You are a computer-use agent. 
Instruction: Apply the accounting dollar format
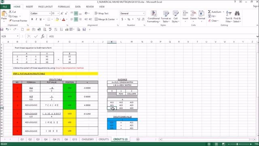[x=122, y=19]
